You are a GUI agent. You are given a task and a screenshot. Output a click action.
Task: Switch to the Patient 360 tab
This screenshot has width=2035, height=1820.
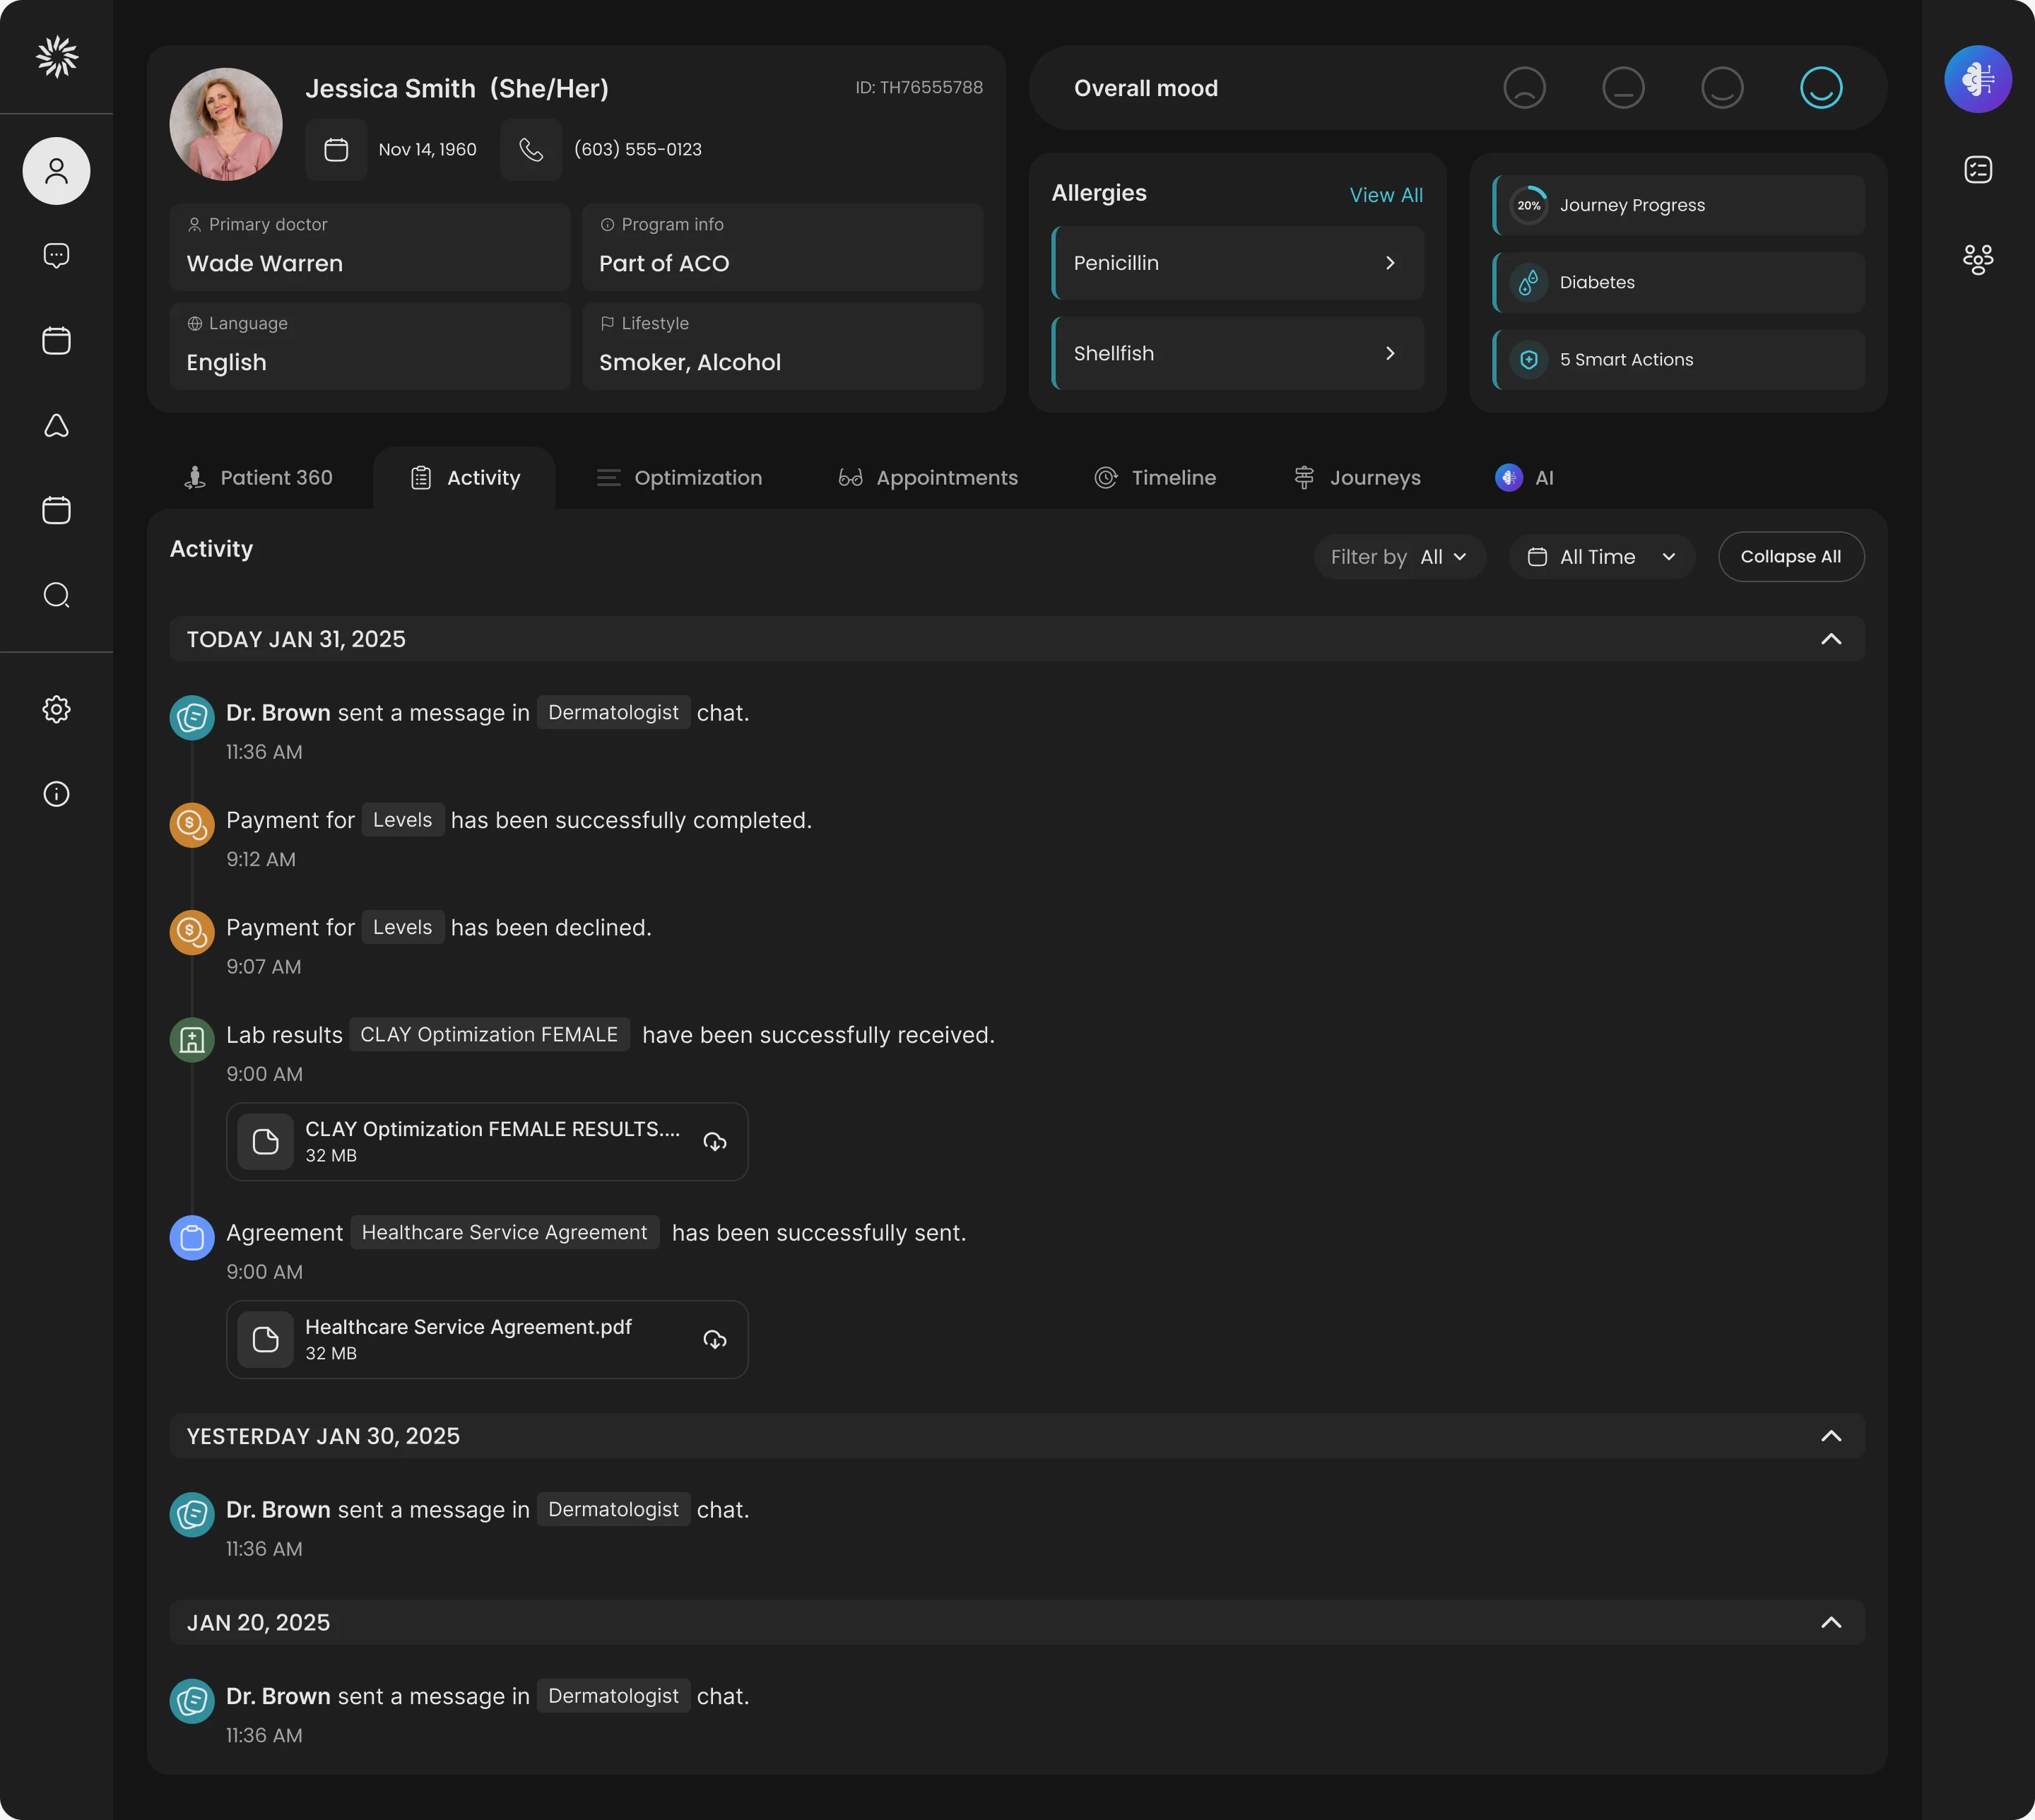tap(258, 478)
